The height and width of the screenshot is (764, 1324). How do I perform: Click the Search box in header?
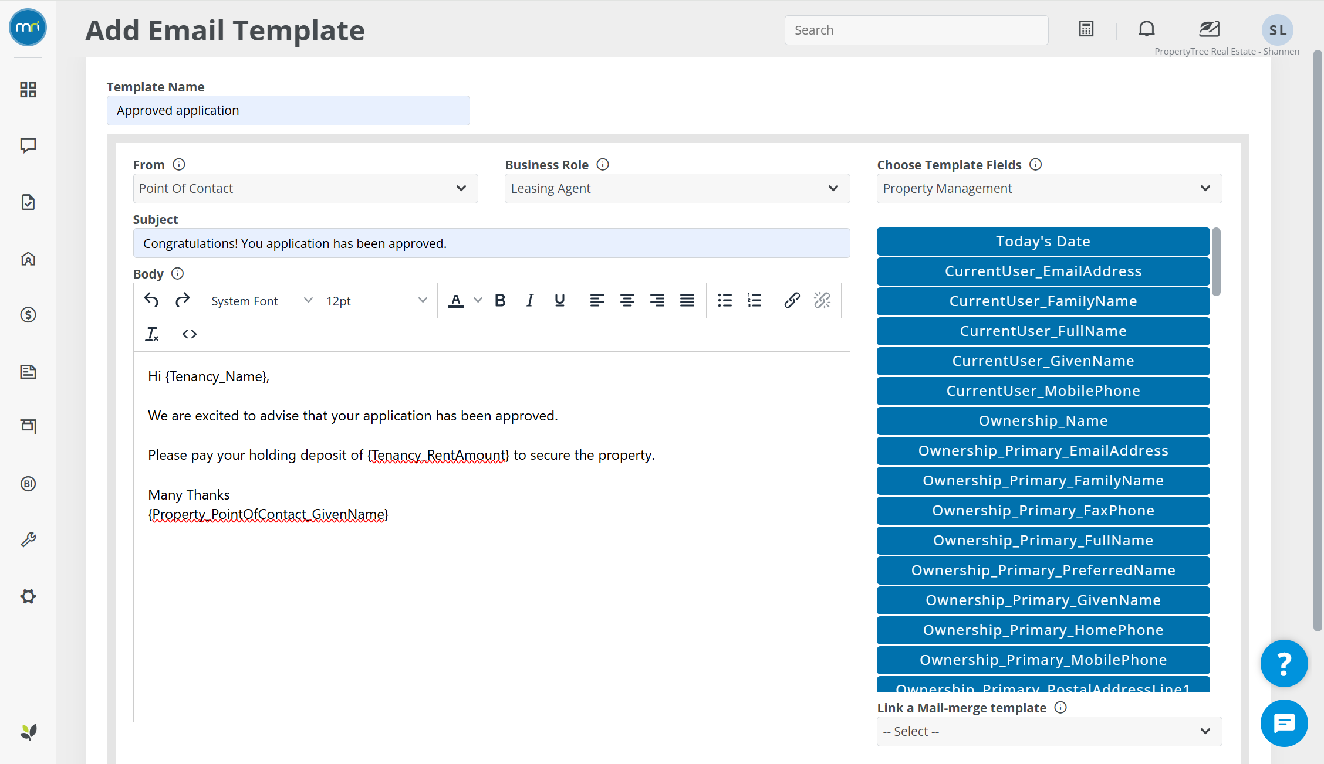pyautogui.click(x=916, y=30)
